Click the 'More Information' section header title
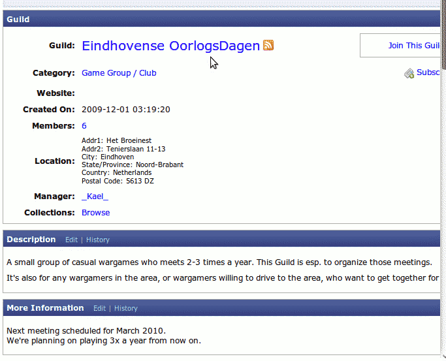The height and width of the screenshot is (361, 446). [45, 308]
